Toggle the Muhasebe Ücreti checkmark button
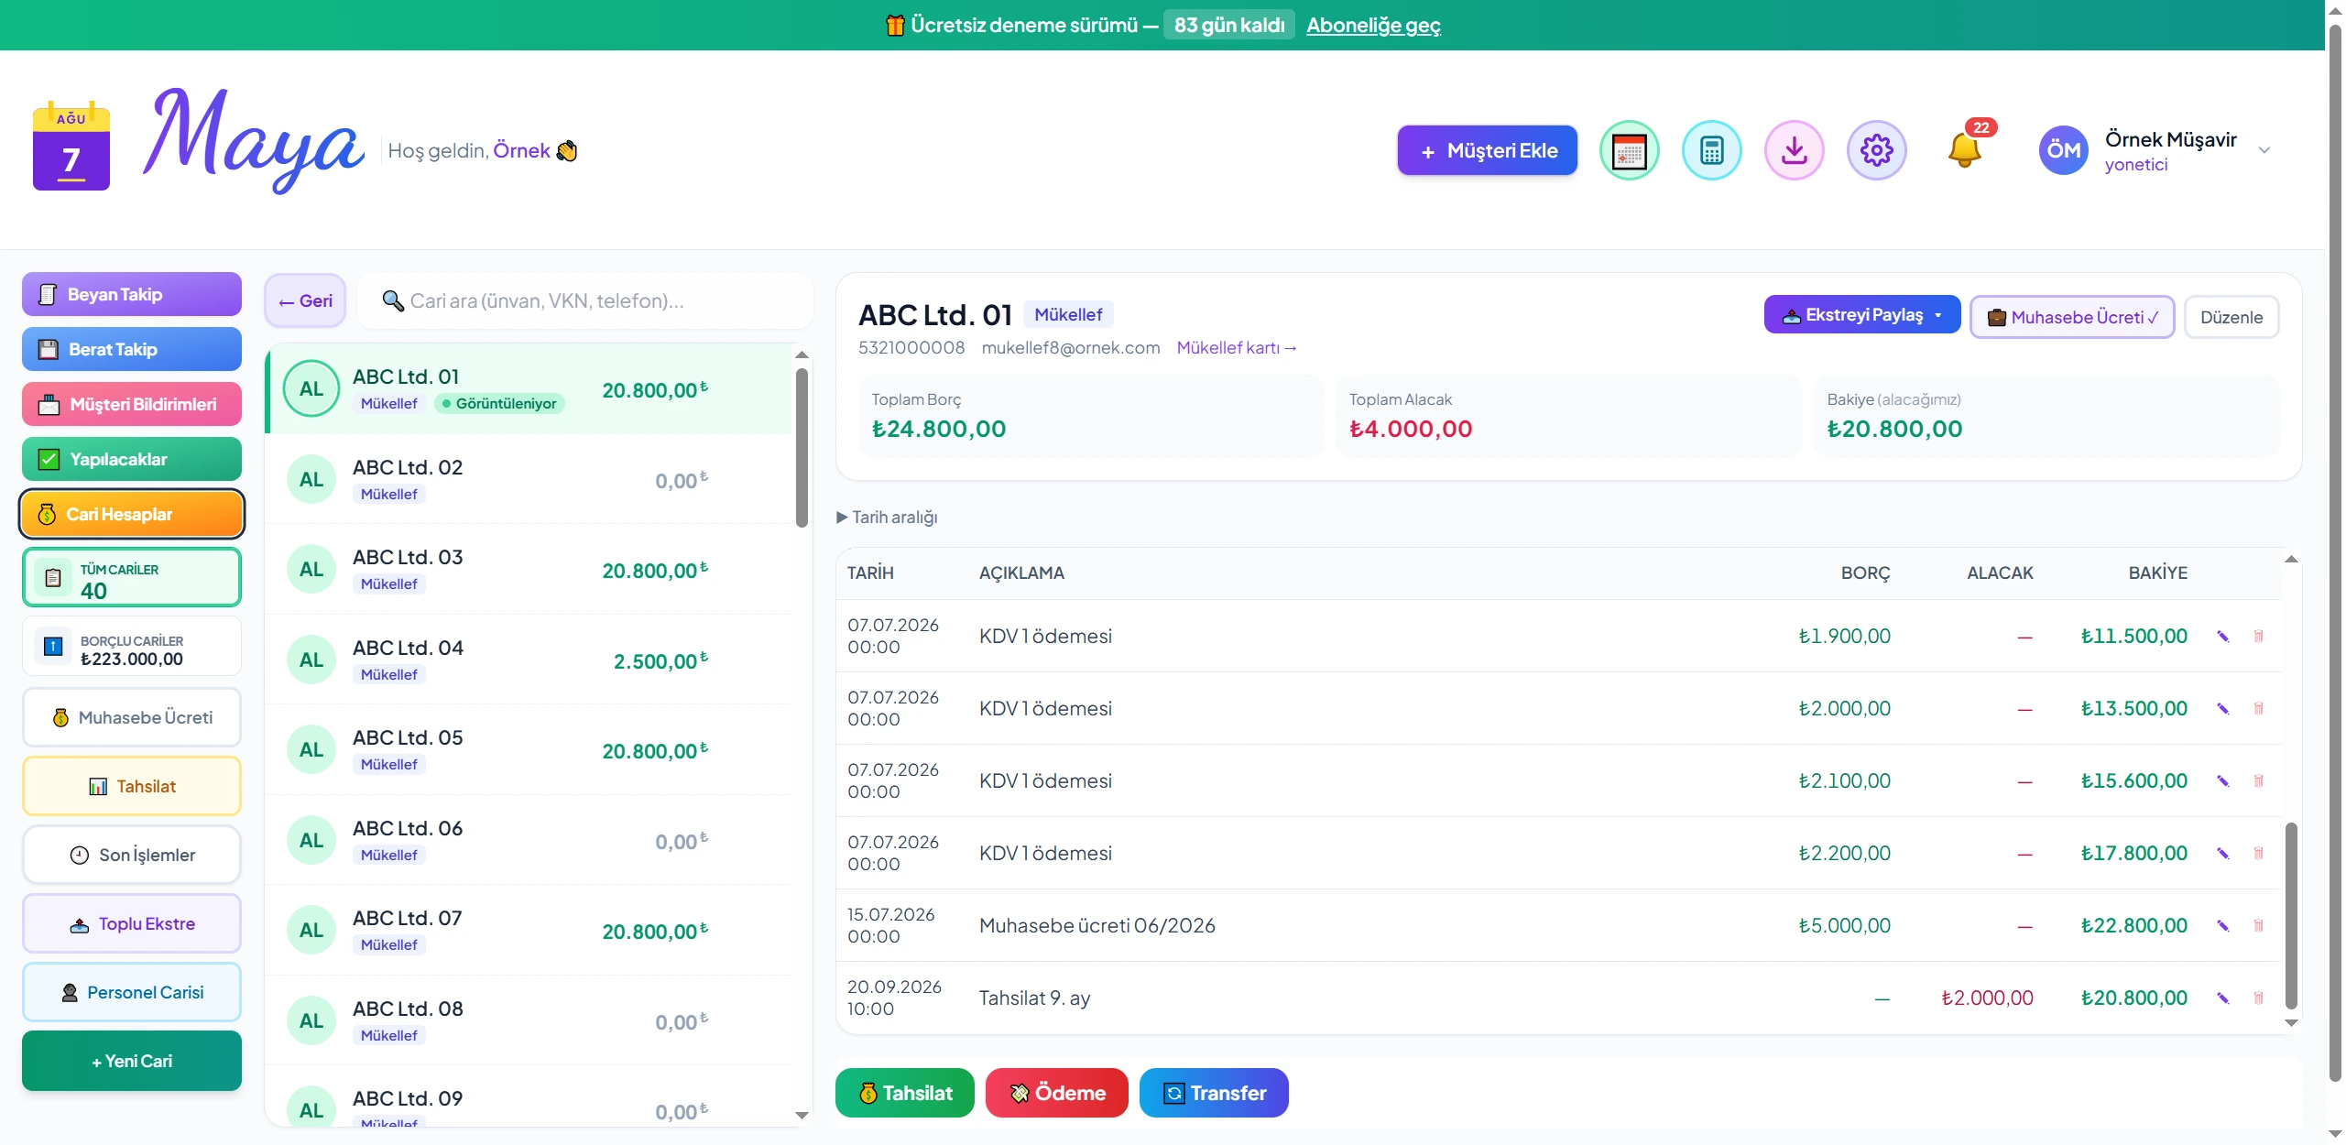2346x1145 pixels. pos(2072,317)
